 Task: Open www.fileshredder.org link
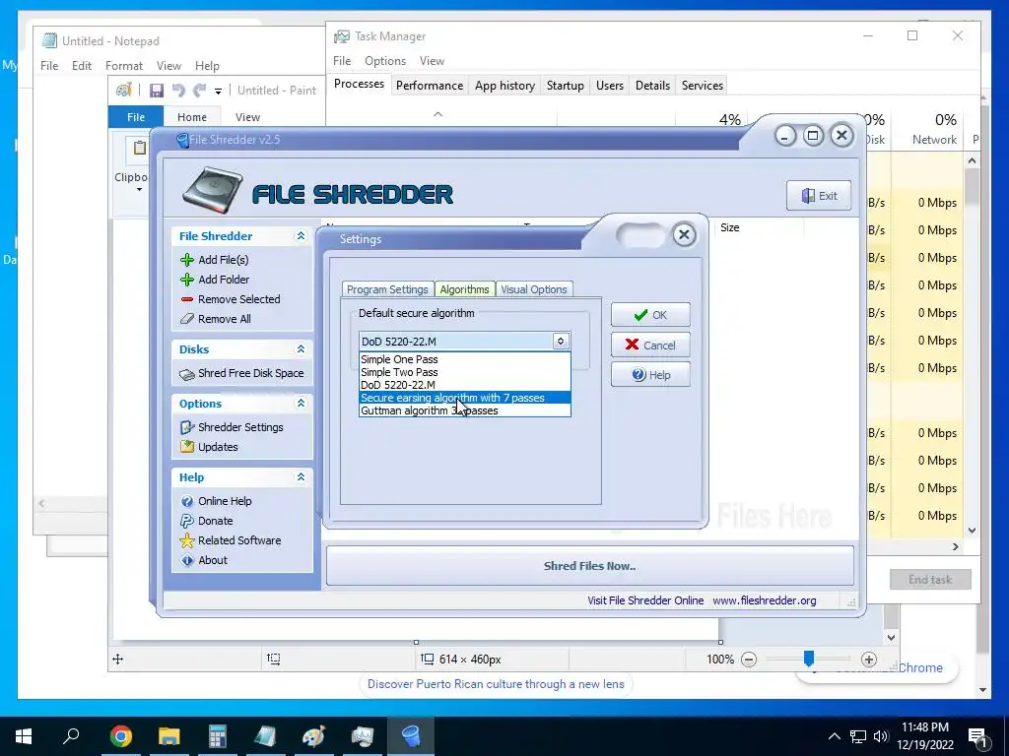point(765,600)
